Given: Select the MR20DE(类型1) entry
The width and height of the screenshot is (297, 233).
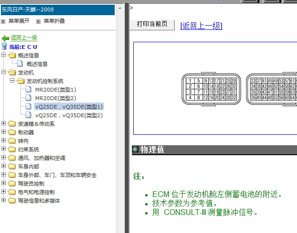Looking at the screenshot, I should (56, 90).
